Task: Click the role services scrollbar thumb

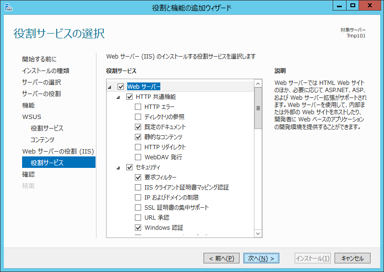Action: pos(258,108)
